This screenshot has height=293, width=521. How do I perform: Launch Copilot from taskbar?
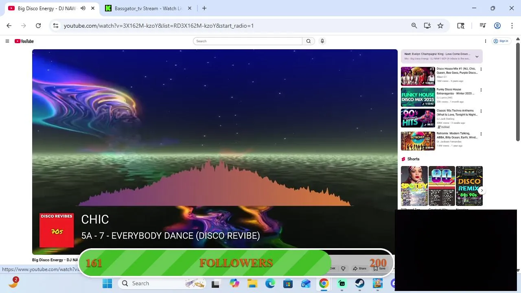(x=234, y=284)
